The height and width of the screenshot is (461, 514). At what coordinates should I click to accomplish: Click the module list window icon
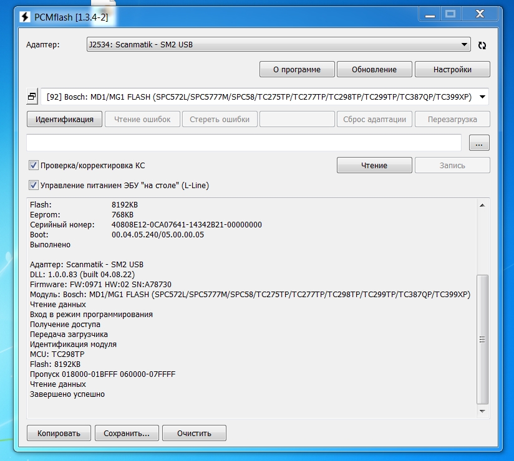tap(32, 97)
